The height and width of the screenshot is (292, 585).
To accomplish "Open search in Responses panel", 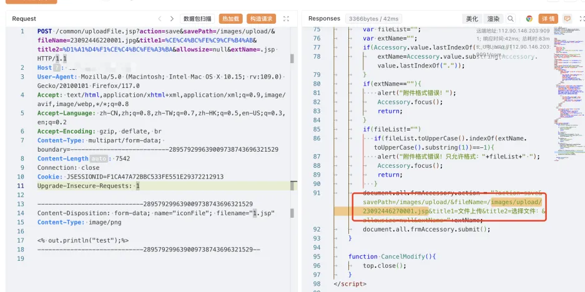I will pos(510,19).
